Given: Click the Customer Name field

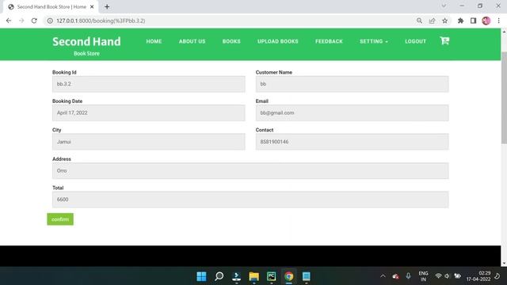Looking at the screenshot, I should (352, 84).
